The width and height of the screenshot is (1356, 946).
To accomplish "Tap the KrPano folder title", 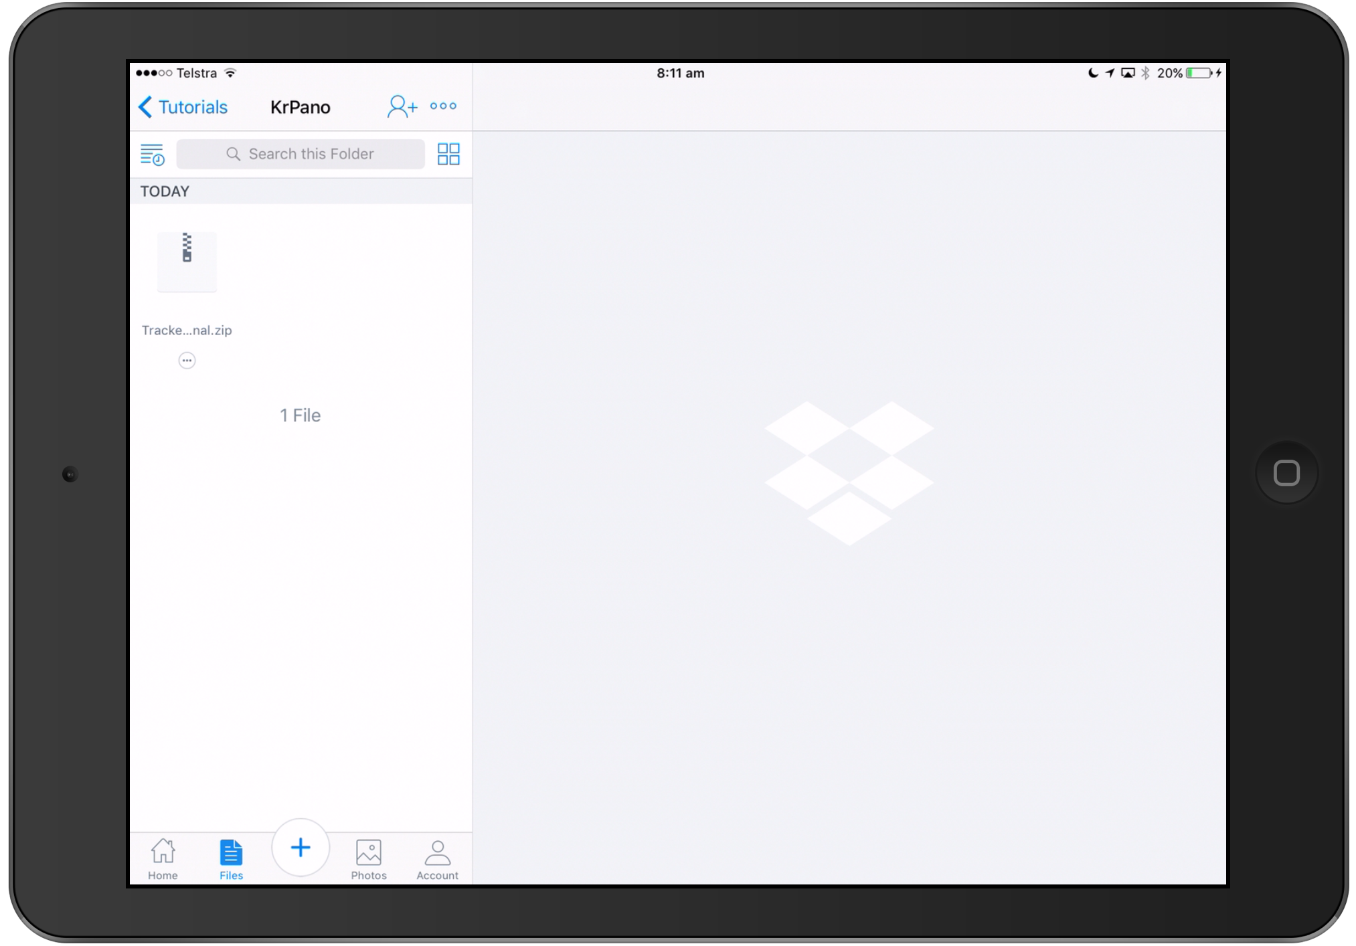I will click(301, 107).
